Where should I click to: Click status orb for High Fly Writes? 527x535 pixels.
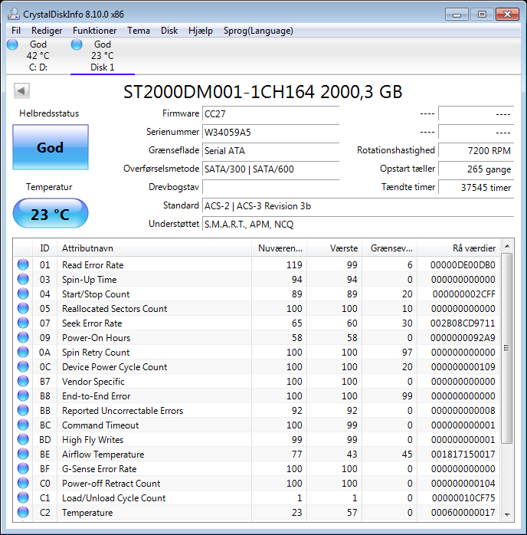pyautogui.click(x=23, y=439)
